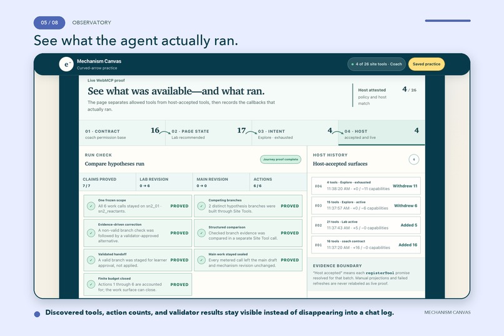The image size is (504, 336).
Task: Click the Evidence Boundary heading
Action: [x=338, y=266]
